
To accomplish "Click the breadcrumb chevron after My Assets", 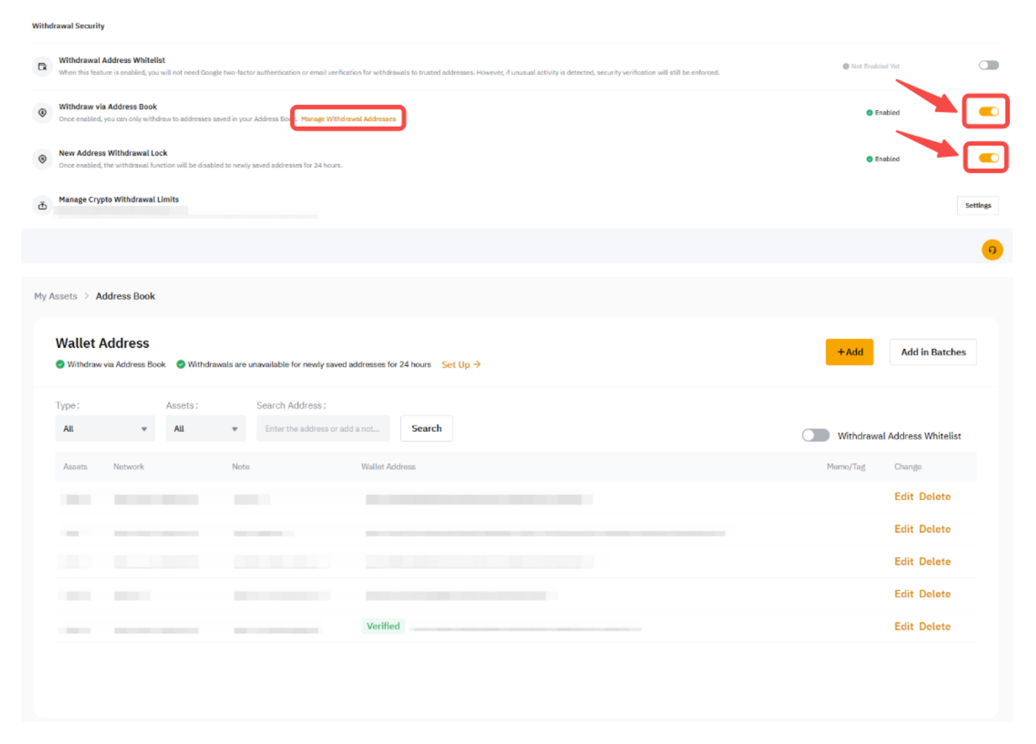I will click(86, 296).
